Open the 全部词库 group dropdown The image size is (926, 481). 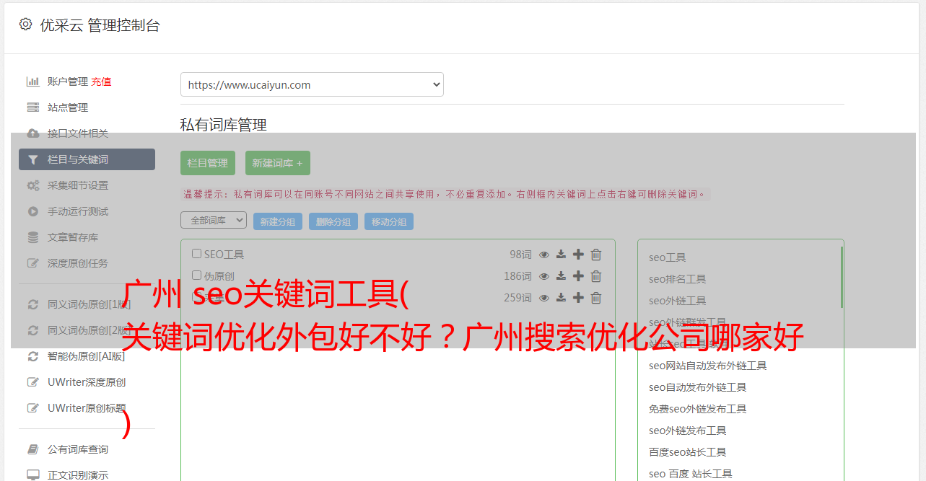tap(214, 220)
